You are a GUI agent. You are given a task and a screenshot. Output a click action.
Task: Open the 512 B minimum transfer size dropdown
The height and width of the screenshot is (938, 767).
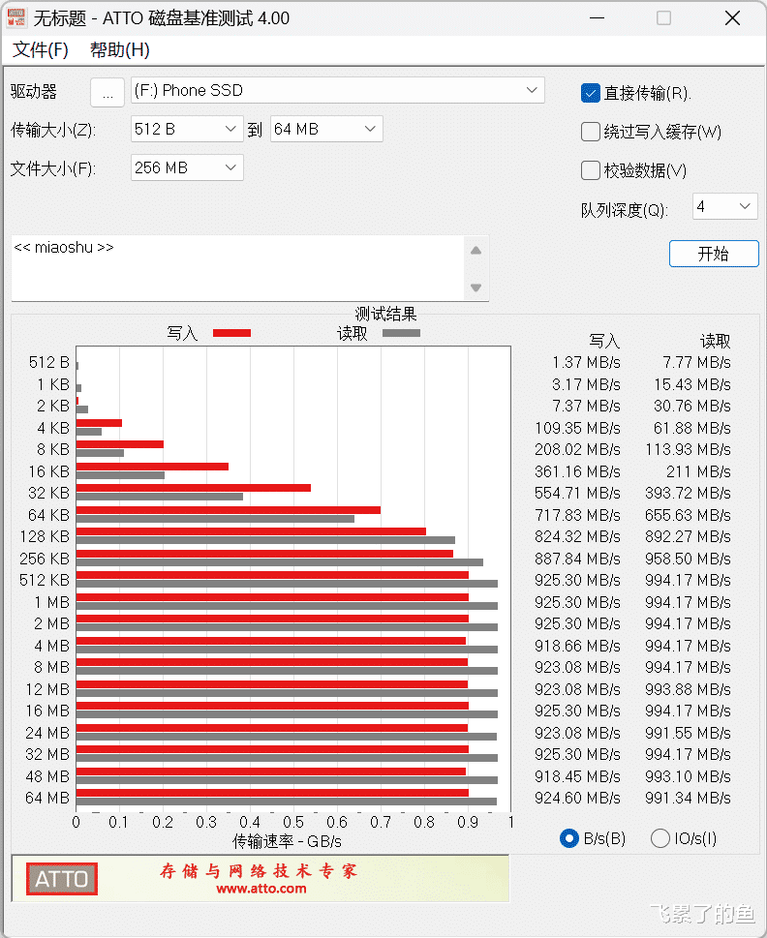pyautogui.click(x=187, y=129)
